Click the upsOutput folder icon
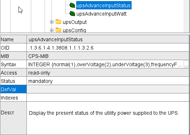190x135 pixels. coord(58,22)
